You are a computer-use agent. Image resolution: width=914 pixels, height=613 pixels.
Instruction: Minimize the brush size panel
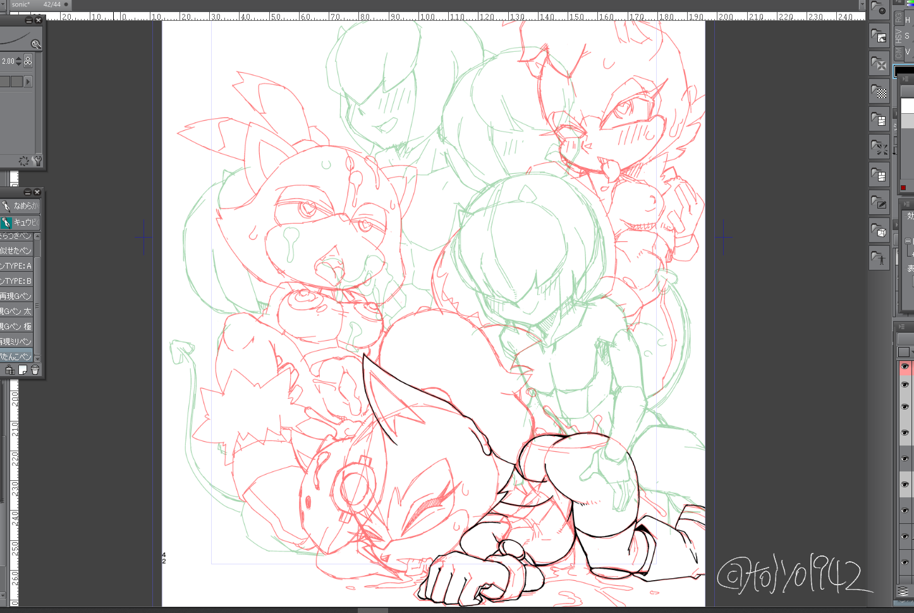(x=28, y=20)
